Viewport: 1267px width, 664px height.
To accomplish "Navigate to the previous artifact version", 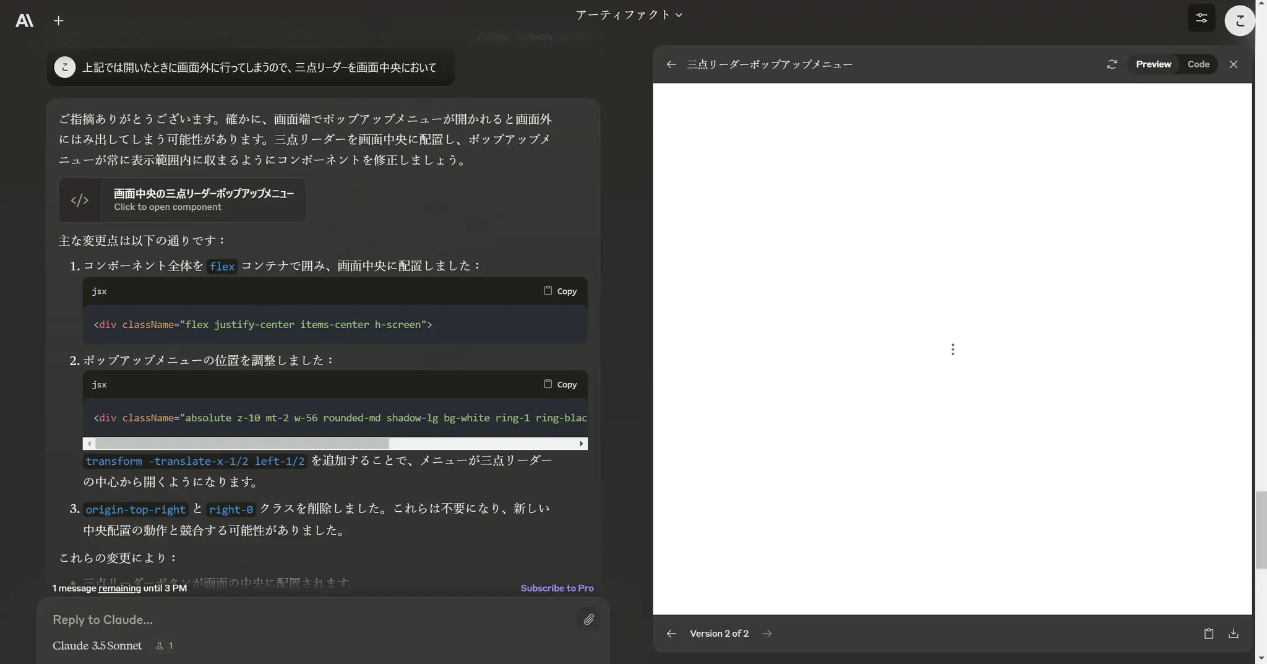I will click(x=671, y=633).
